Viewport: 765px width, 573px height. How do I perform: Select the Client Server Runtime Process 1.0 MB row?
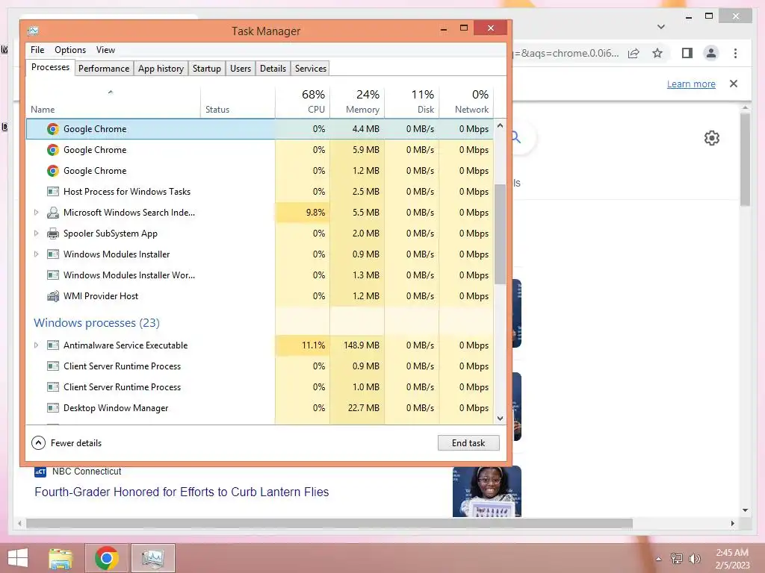[x=259, y=387]
